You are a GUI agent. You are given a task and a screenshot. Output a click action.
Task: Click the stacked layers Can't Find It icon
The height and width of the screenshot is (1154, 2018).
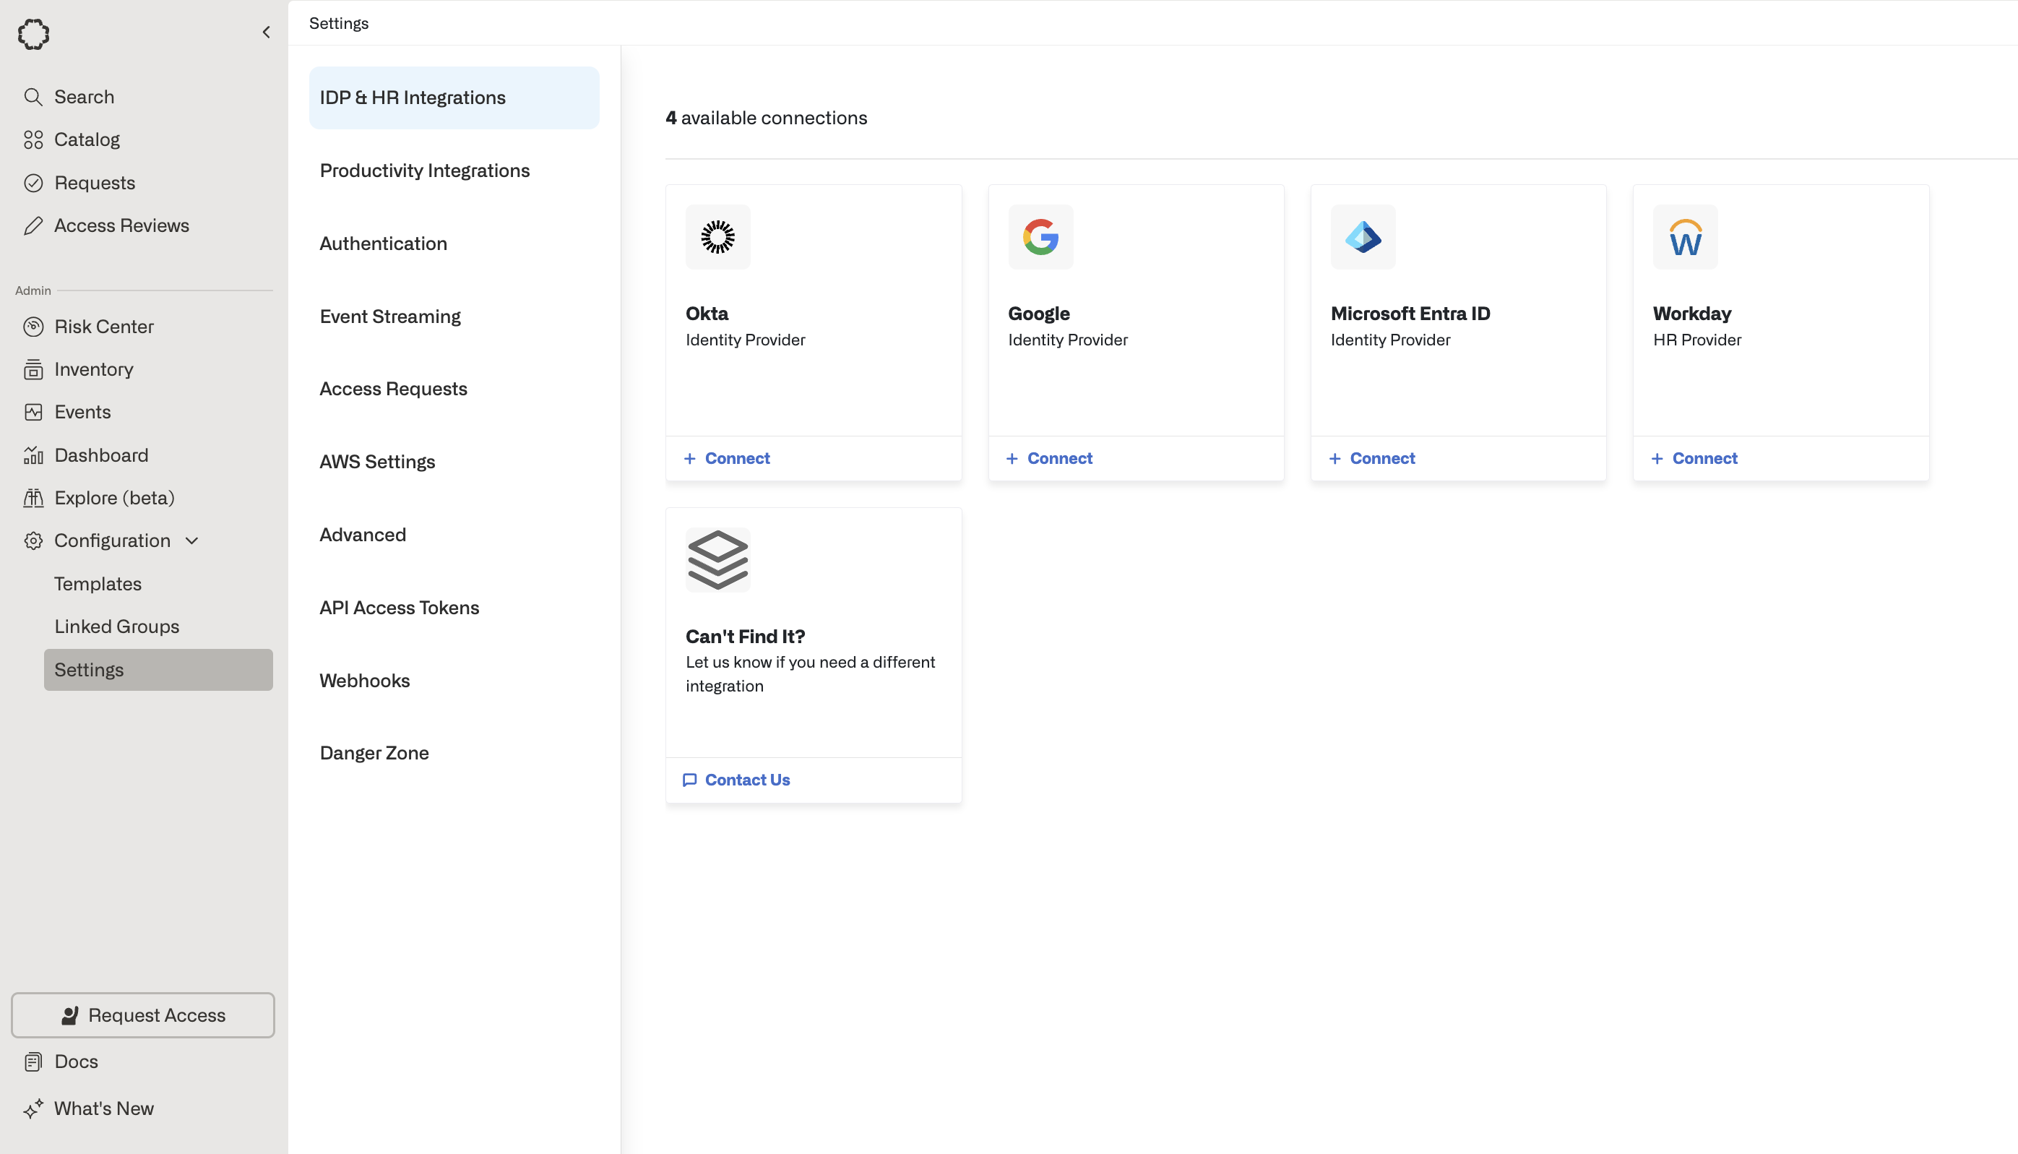click(717, 559)
